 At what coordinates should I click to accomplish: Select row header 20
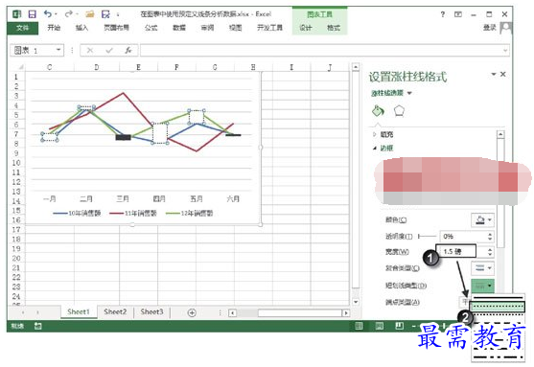click(x=16, y=259)
